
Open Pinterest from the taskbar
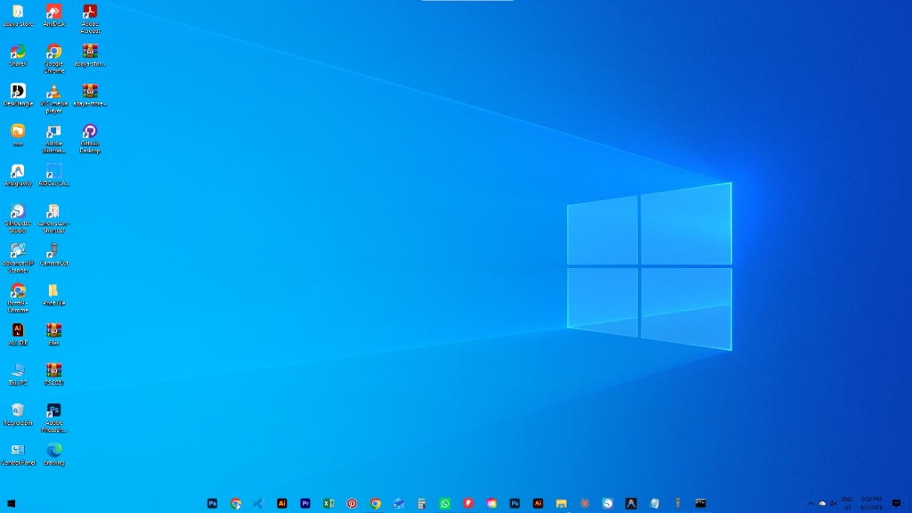pyautogui.click(x=352, y=504)
